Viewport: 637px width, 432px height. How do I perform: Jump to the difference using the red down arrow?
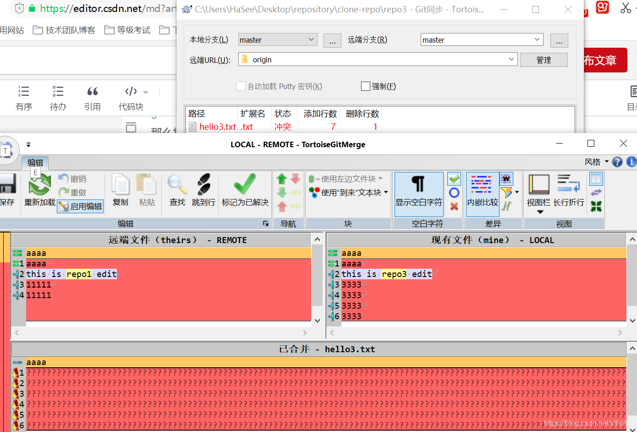click(296, 179)
